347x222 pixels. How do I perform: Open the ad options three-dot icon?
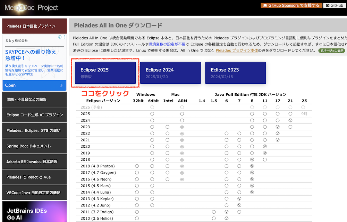(64, 37)
